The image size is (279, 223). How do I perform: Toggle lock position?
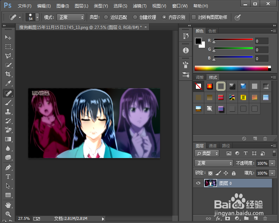click(226, 173)
